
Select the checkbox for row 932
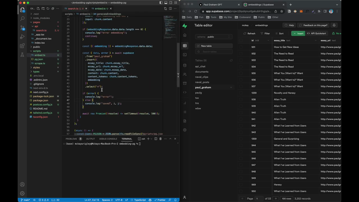click(241, 54)
